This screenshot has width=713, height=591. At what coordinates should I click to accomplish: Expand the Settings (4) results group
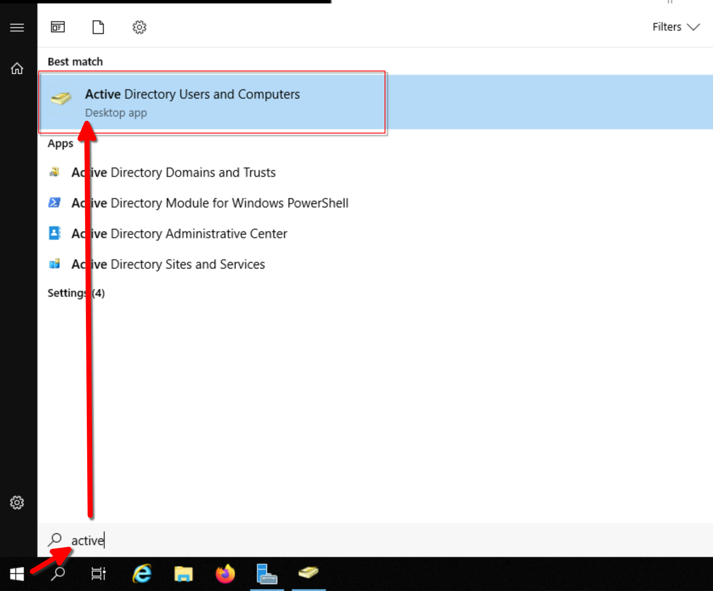76,293
